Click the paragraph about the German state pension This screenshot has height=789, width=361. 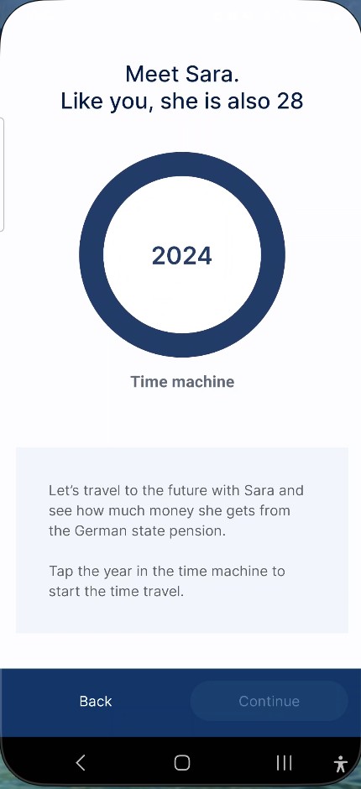pos(176,510)
